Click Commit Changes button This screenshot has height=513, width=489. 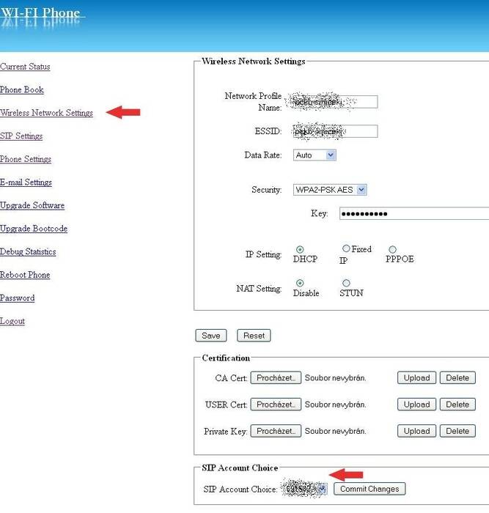369,489
